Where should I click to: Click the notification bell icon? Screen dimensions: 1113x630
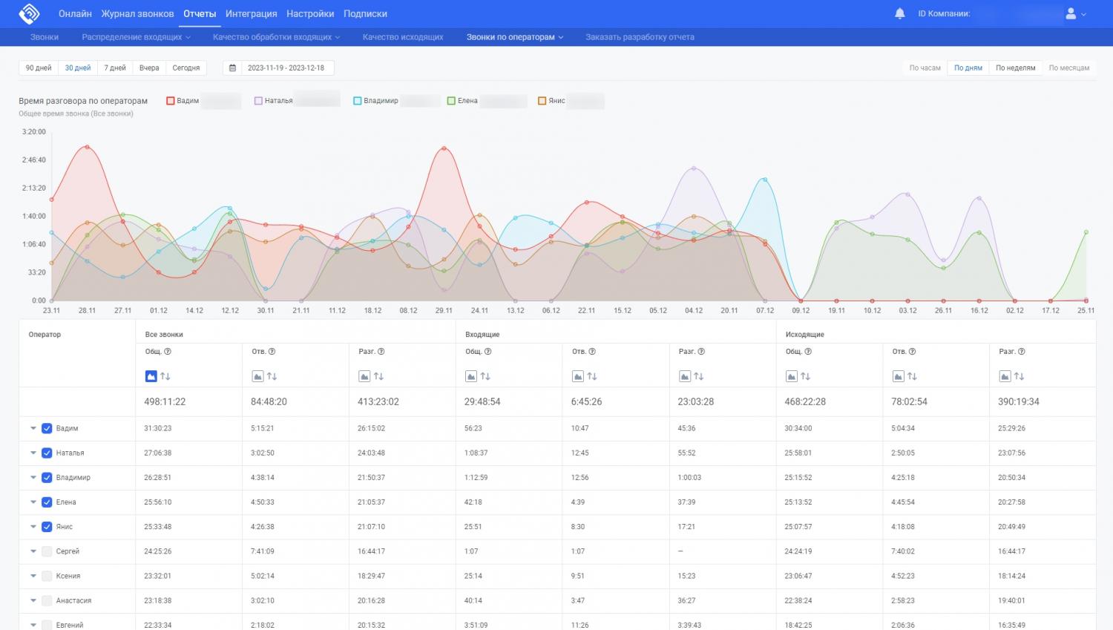(x=899, y=13)
